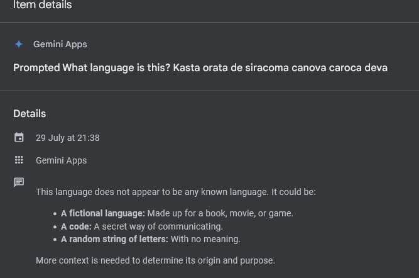Select the Gemini Apps entry under Details

coord(61,160)
